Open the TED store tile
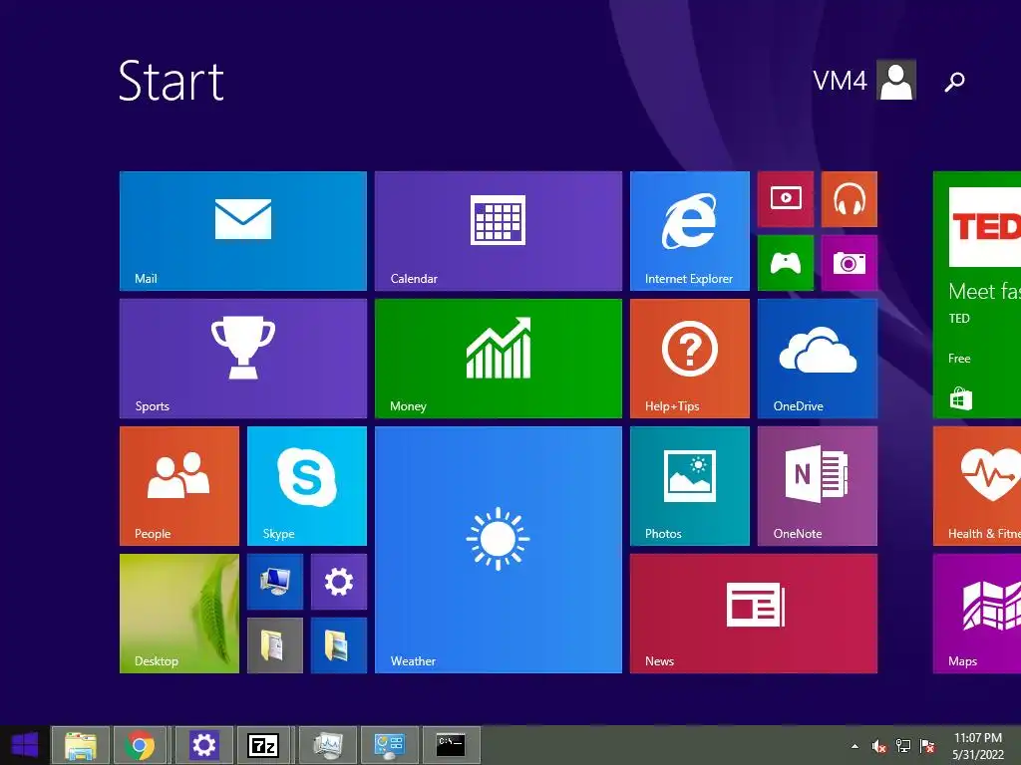Image resolution: width=1021 pixels, height=765 pixels. (977, 295)
